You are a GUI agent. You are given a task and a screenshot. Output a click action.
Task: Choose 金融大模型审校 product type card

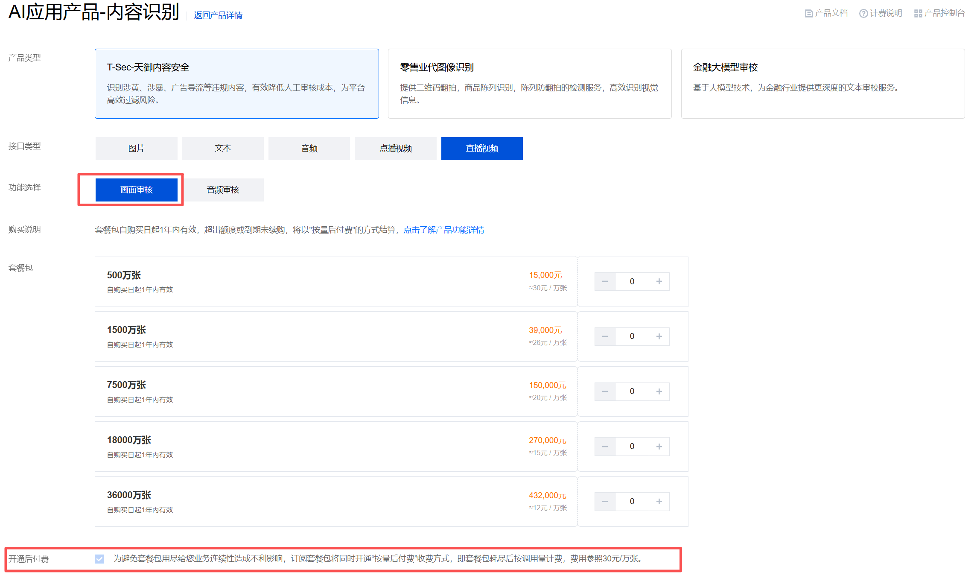pos(822,84)
